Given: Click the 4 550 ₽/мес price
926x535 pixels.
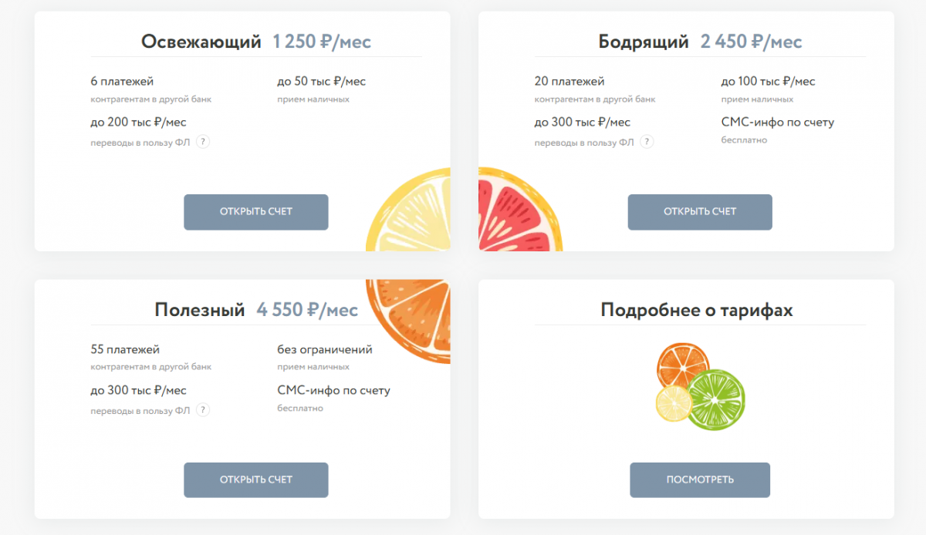Looking at the screenshot, I should (308, 310).
